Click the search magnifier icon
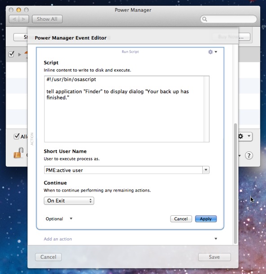 point(205,19)
